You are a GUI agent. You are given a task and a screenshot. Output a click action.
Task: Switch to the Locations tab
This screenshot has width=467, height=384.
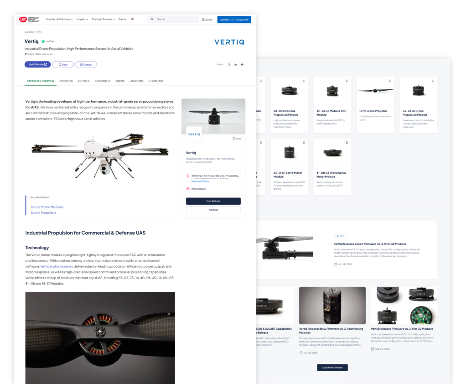(x=136, y=81)
